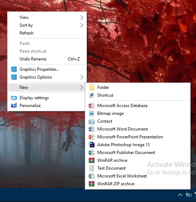
Task: Click the Contact card icon
Action: click(x=92, y=122)
